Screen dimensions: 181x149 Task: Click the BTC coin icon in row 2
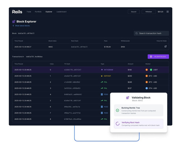[x=147, y=82]
